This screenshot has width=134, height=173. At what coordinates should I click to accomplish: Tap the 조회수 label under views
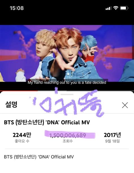(68, 141)
